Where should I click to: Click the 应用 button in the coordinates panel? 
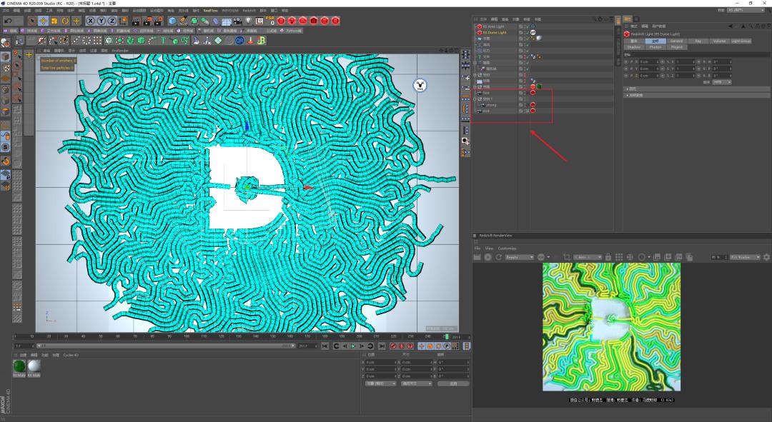(x=453, y=383)
